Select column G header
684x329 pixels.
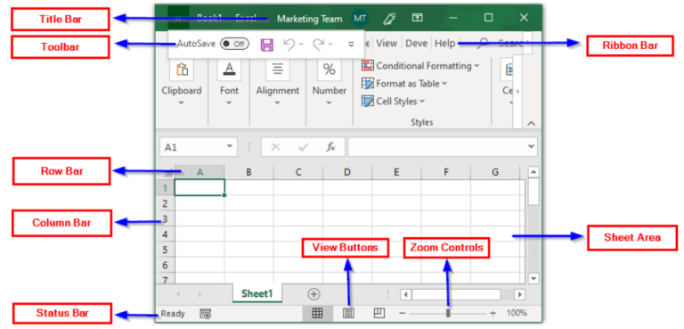pos(495,172)
